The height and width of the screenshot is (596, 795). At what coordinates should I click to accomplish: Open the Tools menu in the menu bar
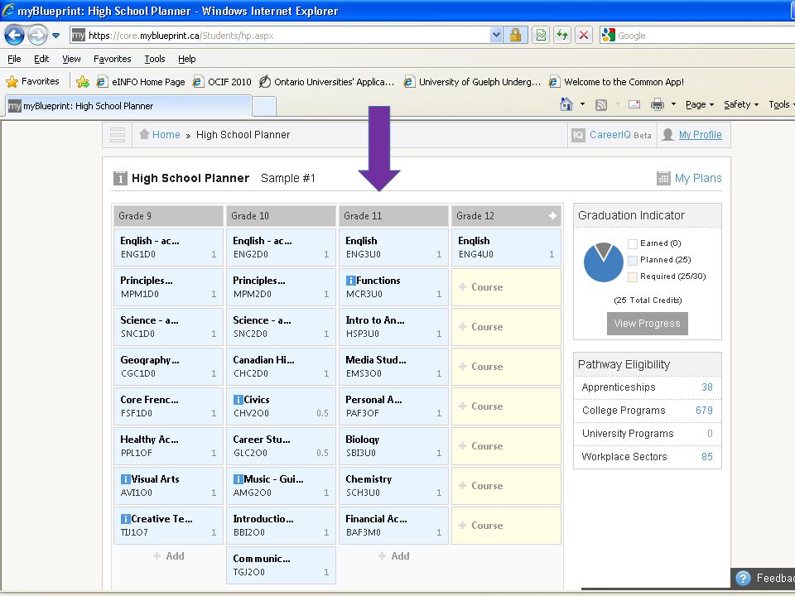(155, 59)
